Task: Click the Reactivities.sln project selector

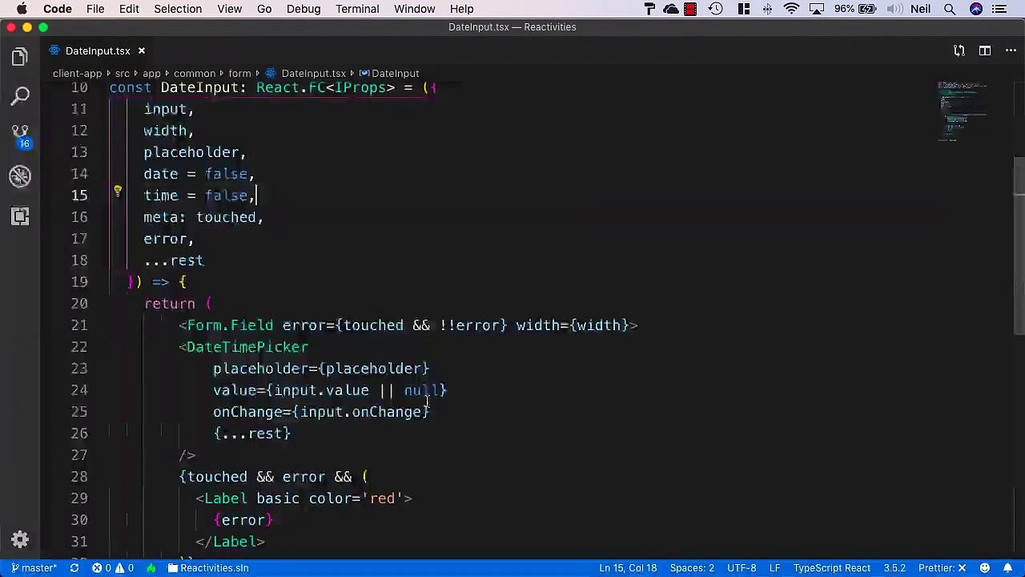Action: [208, 568]
